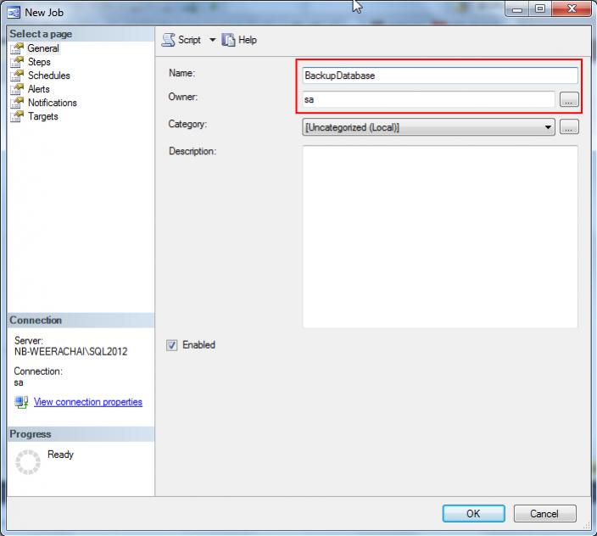Click the Help toolbar icon
Viewport: 597px width, 536px height.
pos(228,40)
